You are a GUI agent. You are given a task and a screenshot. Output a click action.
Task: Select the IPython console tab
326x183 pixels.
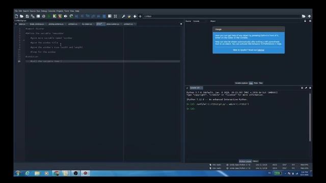(x=245, y=161)
